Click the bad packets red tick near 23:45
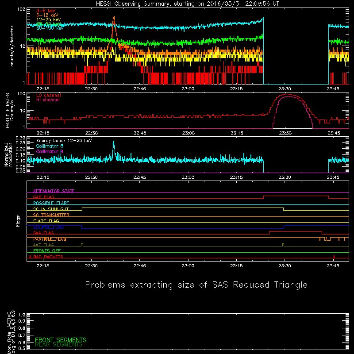 (x=334, y=257)
